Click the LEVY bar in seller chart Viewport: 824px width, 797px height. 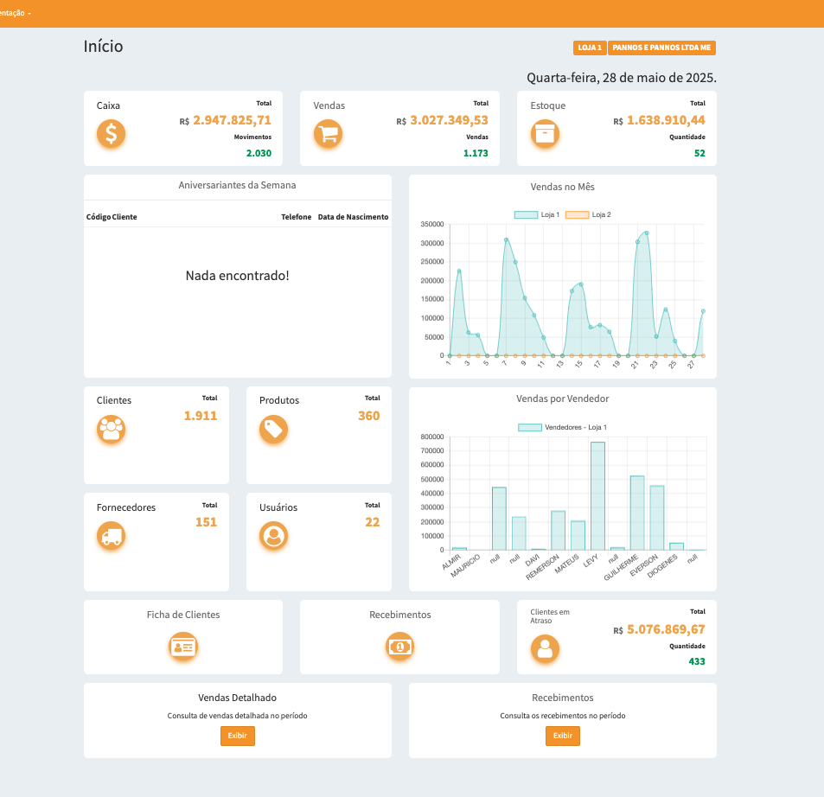[x=597, y=496]
